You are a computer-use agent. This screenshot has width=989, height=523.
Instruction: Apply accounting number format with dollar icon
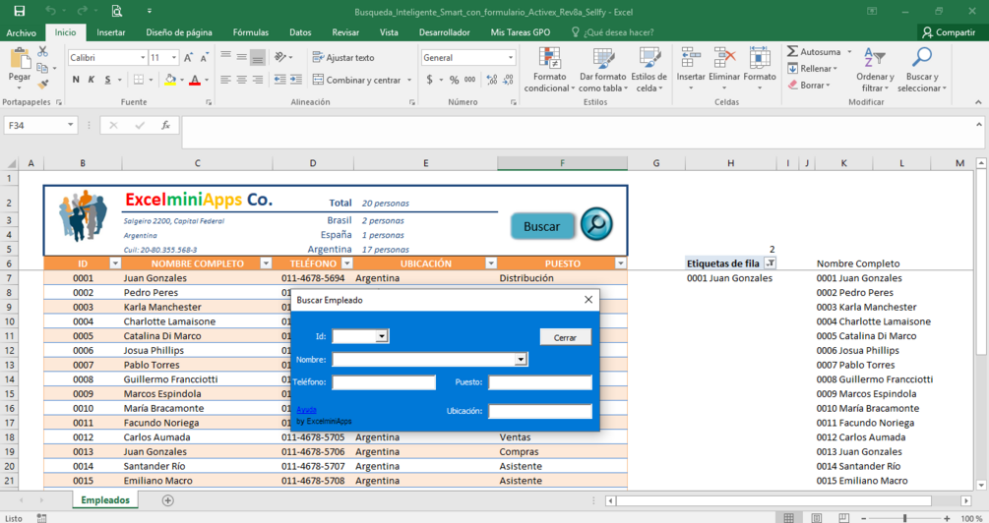click(429, 80)
